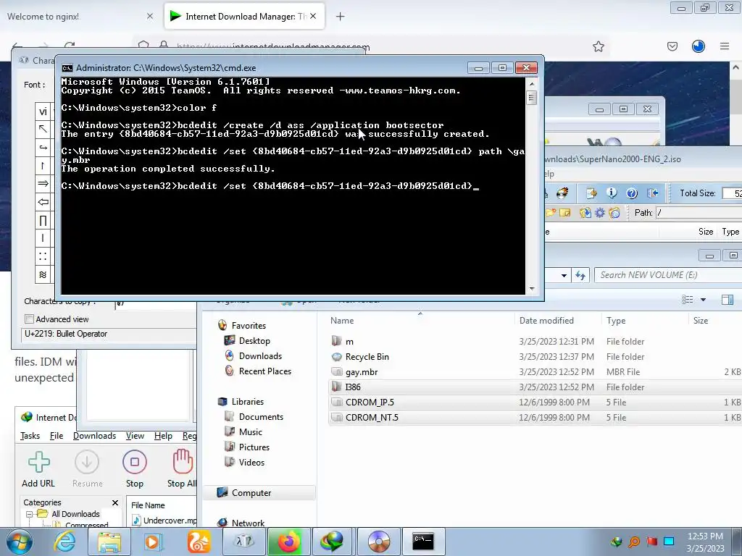Viewport: 742px width, 556px height.
Task: Click the cmd window scrollbar down arrow
Action: coord(532,289)
